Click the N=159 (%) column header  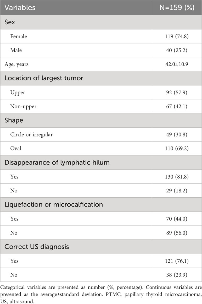(x=177, y=8)
